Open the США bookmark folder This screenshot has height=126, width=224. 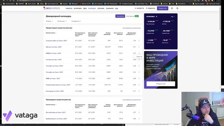[172, 4]
